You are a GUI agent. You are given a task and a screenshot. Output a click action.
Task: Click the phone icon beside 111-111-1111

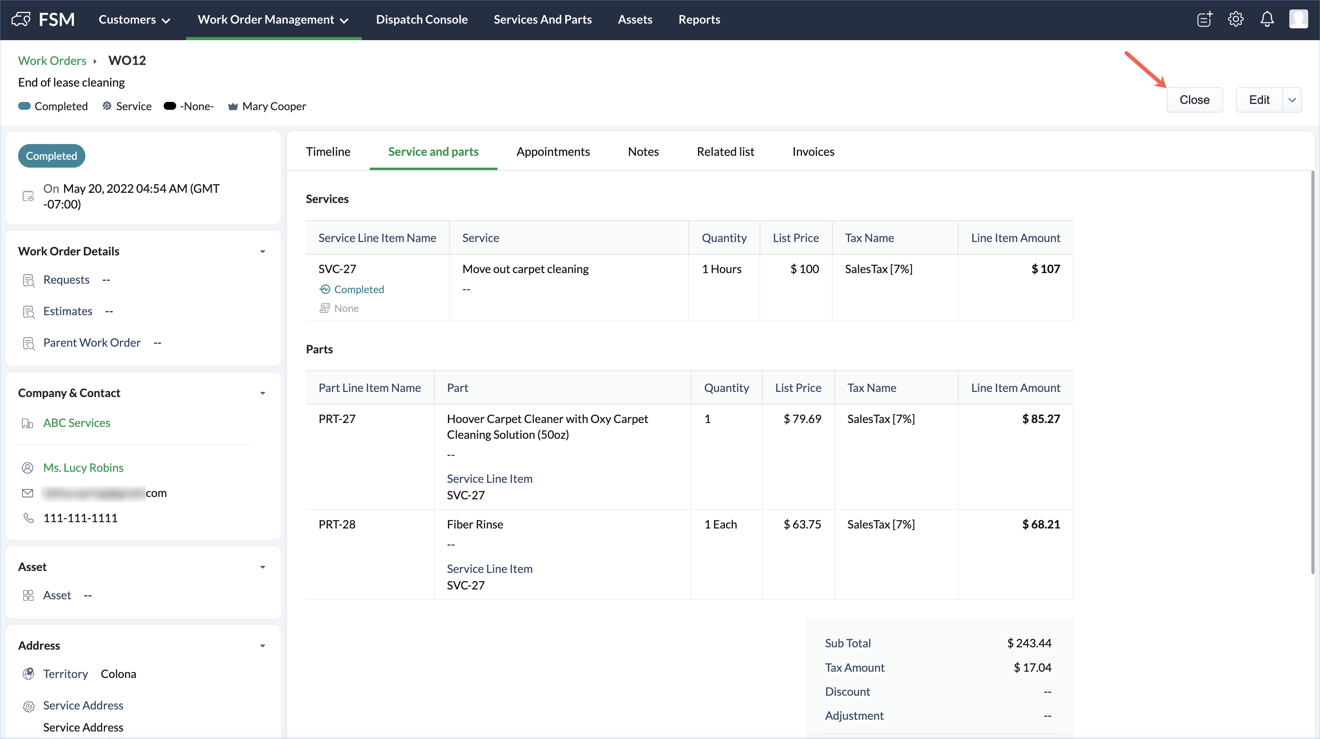click(x=29, y=518)
